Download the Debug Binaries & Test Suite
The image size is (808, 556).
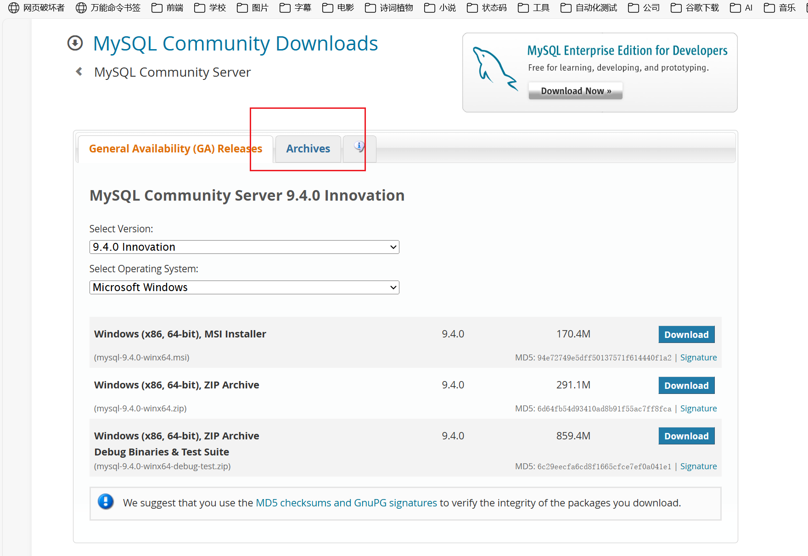[x=686, y=436]
